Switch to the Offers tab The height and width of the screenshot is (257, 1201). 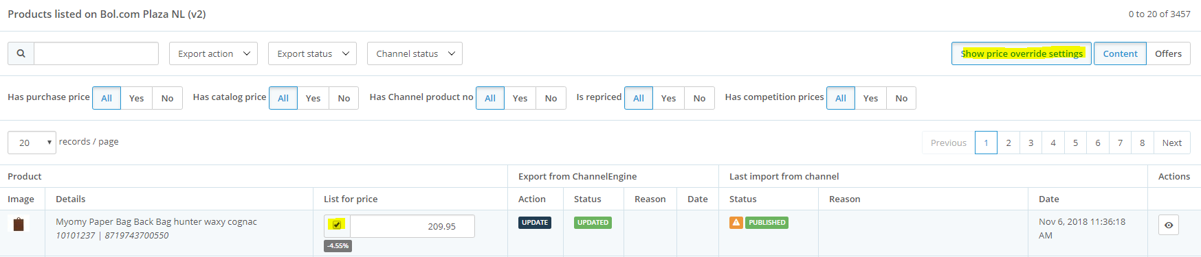[1168, 53]
